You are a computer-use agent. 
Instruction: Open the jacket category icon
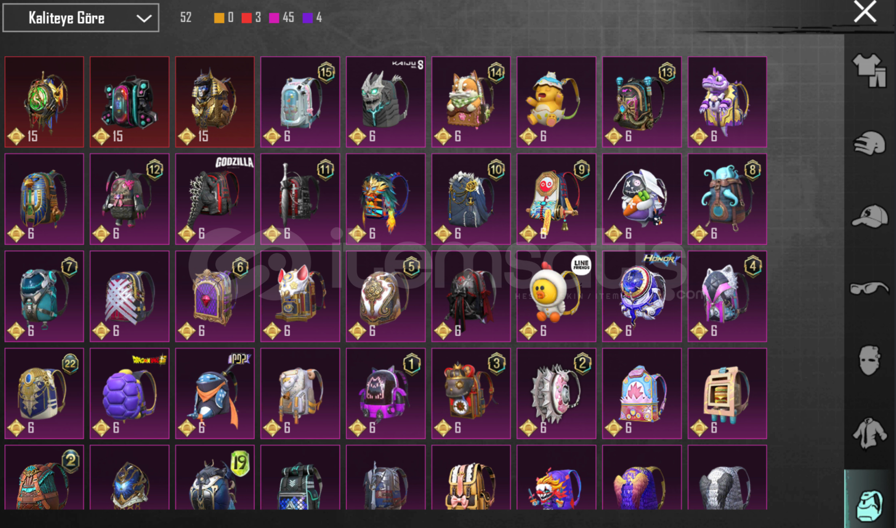(x=869, y=433)
